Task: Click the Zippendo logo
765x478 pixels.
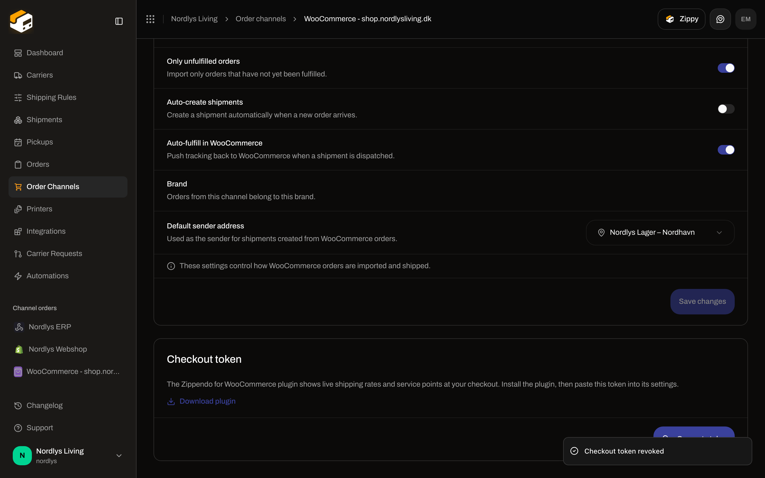Action: click(x=21, y=21)
